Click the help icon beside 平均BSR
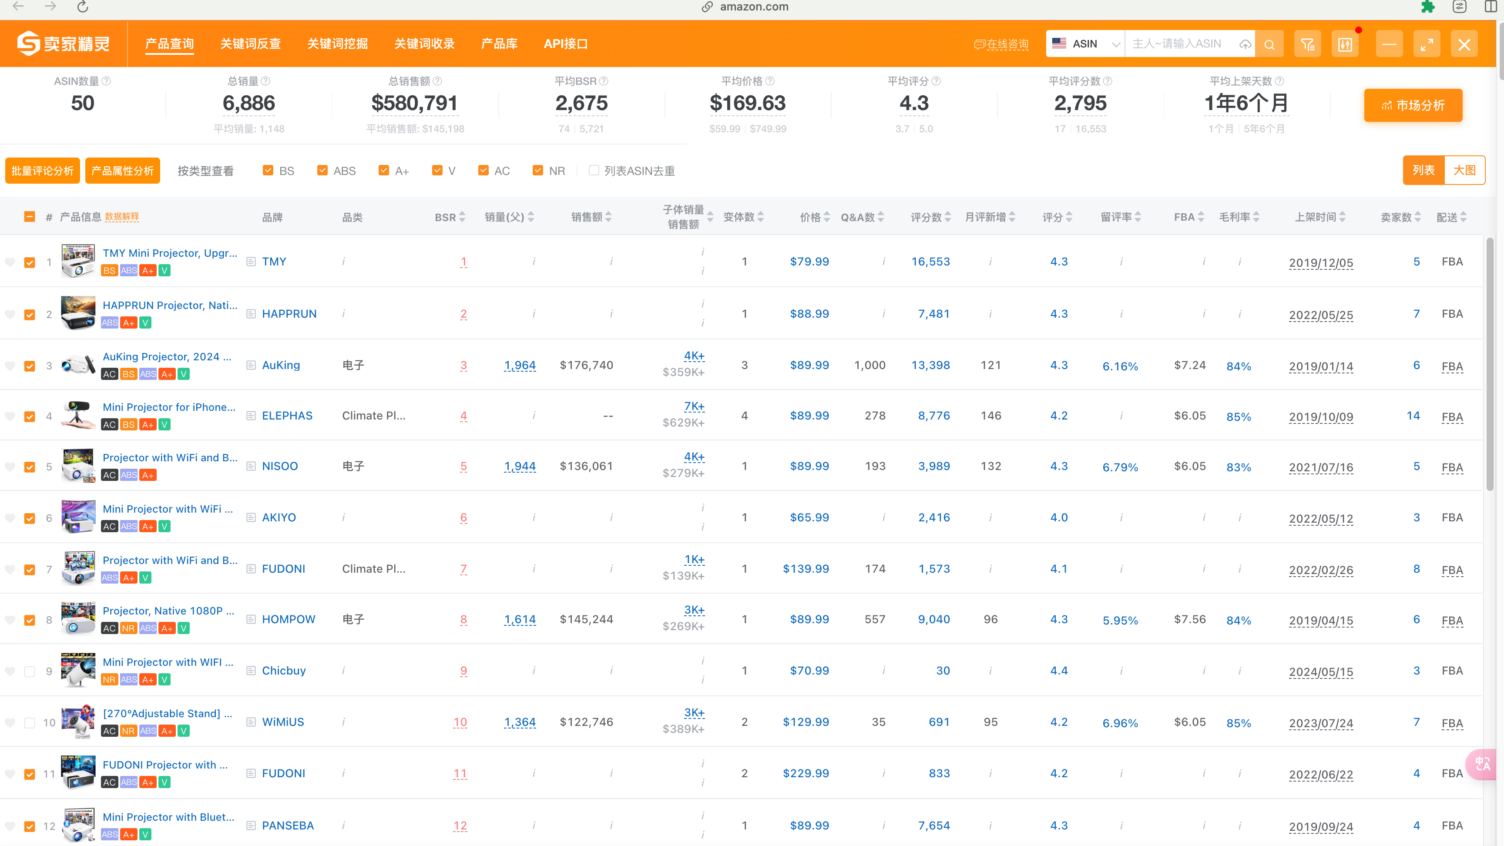 click(604, 81)
